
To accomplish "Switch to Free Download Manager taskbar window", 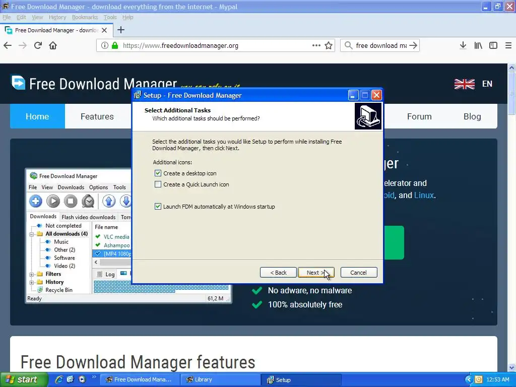I will coord(140,379).
